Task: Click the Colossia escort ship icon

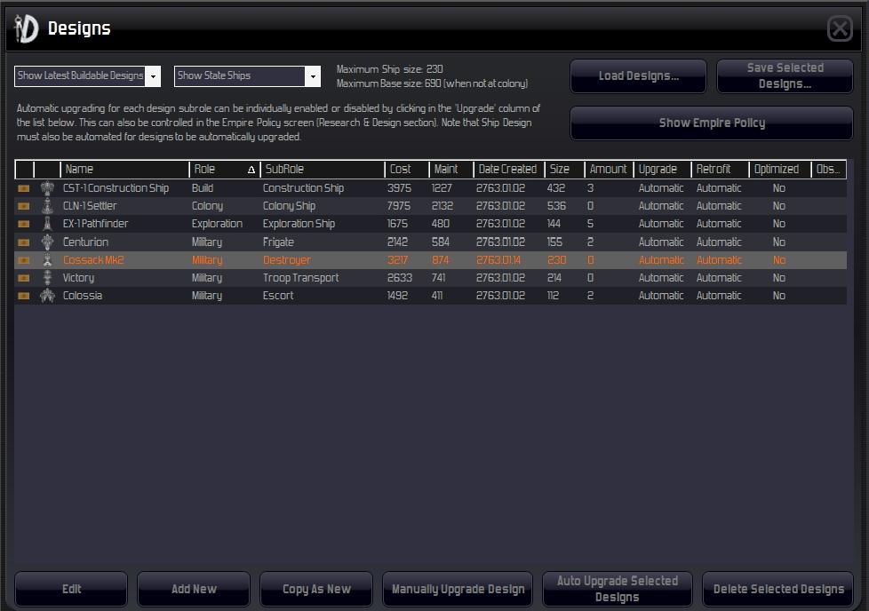Action: coord(48,295)
